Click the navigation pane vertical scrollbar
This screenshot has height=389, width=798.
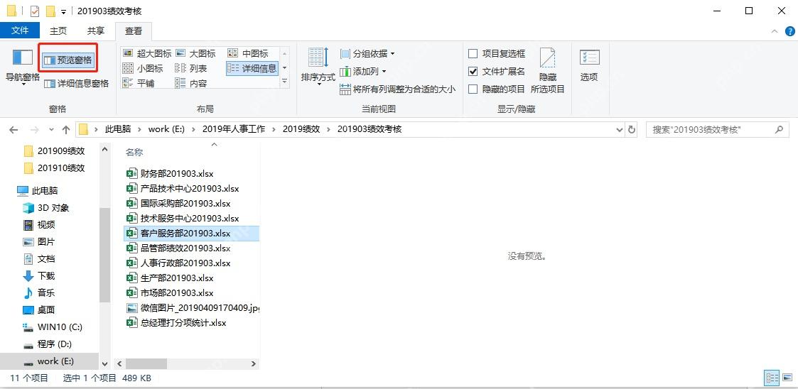104,257
